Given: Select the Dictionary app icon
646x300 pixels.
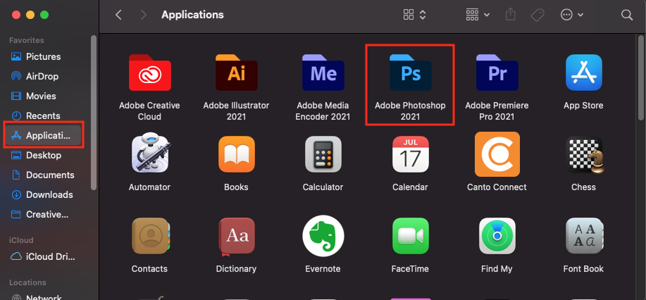Looking at the screenshot, I should pos(237,236).
